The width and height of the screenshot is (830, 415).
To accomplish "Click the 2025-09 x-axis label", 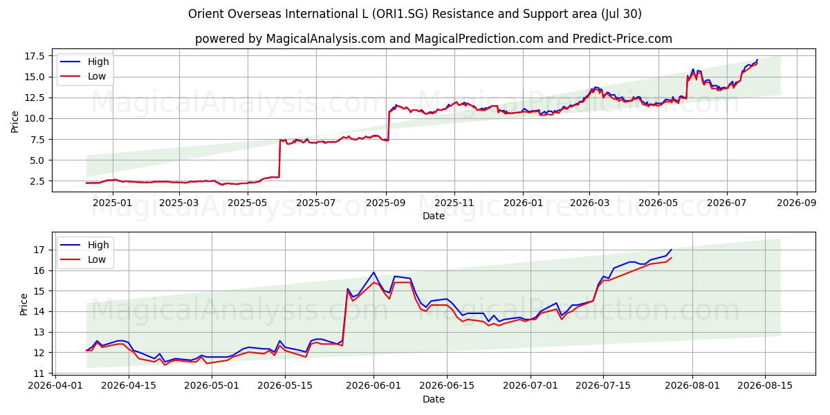I will pyautogui.click(x=386, y=203).
